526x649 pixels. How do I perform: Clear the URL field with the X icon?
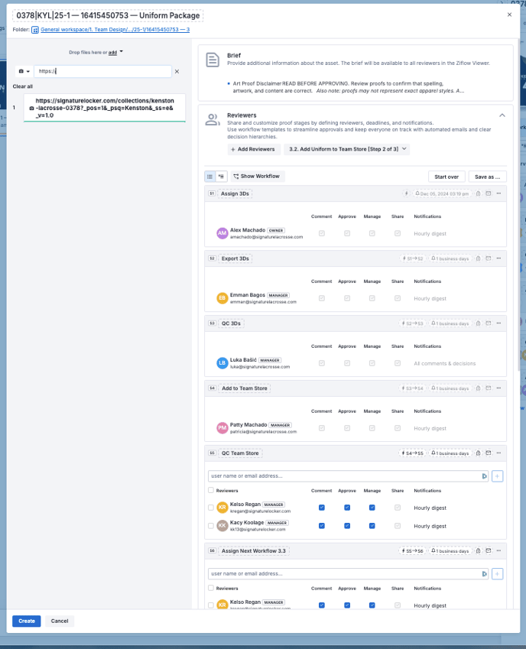177,71
